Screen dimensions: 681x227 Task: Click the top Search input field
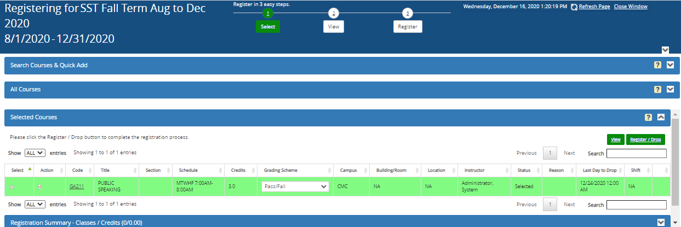click(x=636, y=153)
